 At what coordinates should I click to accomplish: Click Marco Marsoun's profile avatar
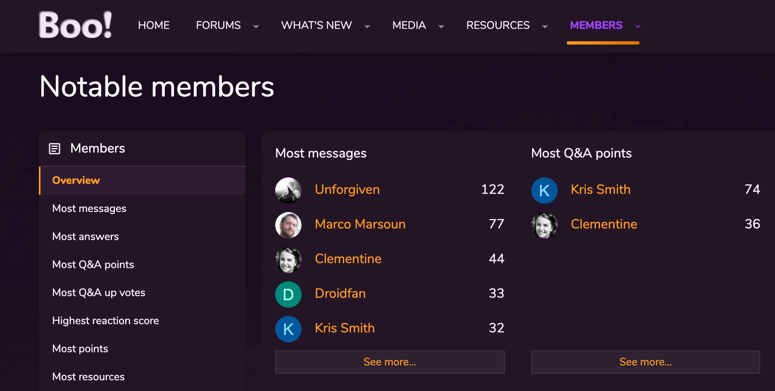coord(288,225)
